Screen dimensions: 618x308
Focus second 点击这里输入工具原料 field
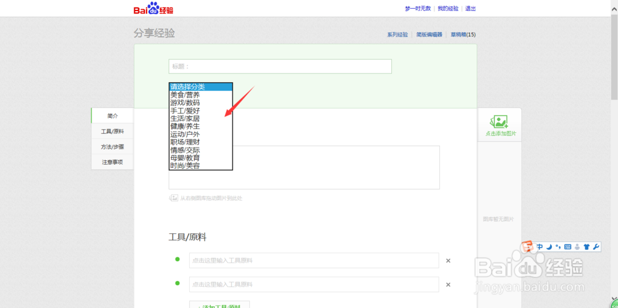pyautogui.click(x=314, y=285)
